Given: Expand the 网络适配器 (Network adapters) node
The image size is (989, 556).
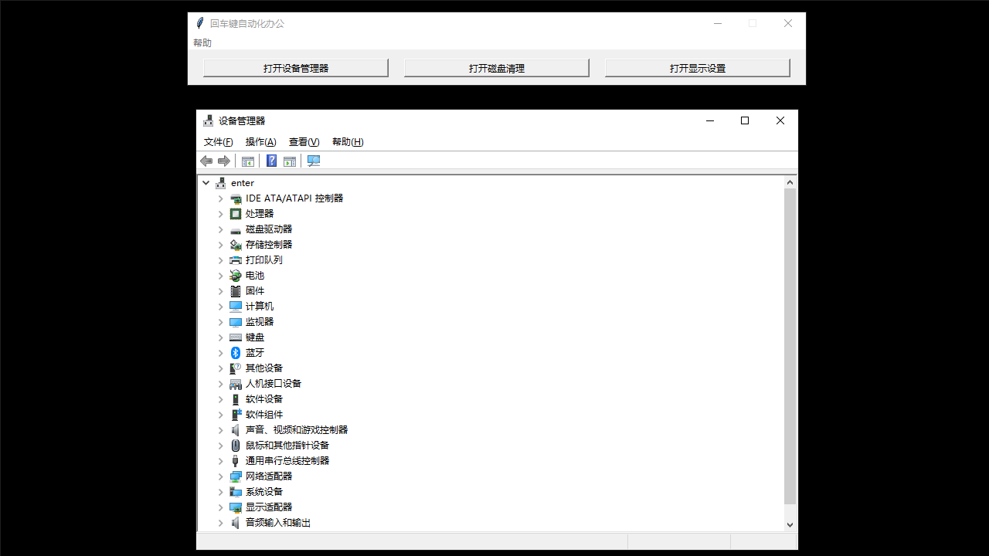Looking at the screenshot, I should (x=221, y=476).
